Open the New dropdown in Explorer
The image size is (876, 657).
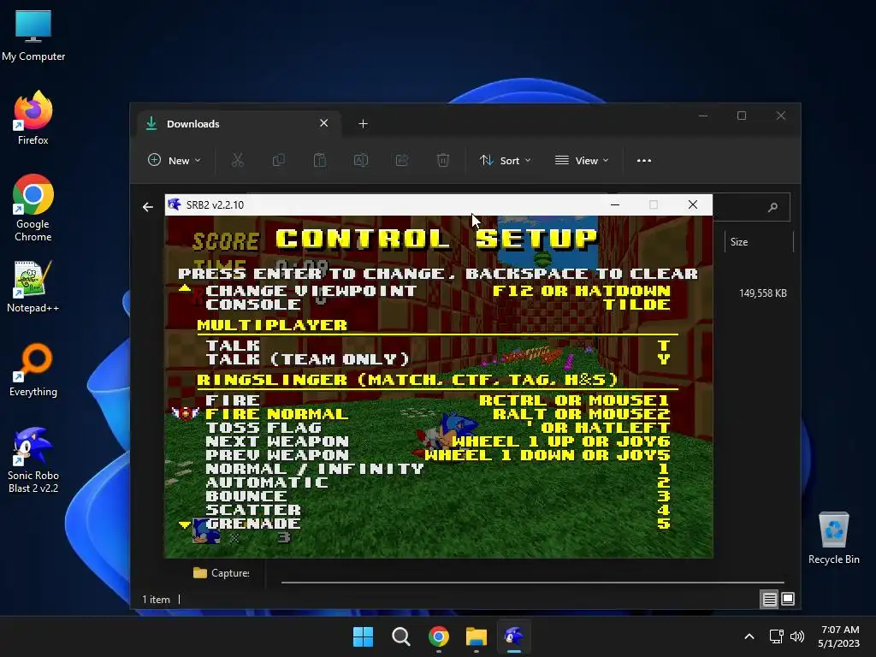[175, 160]
